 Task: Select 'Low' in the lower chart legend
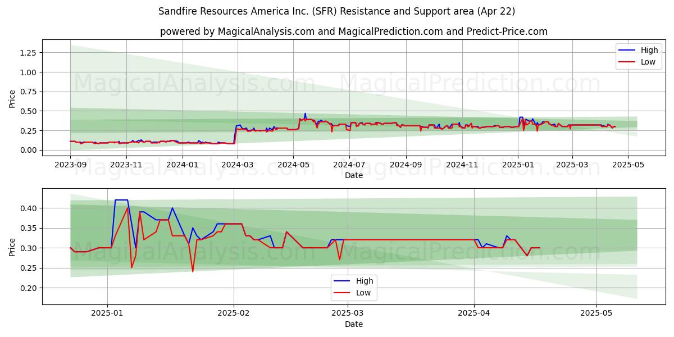click(x=363, y=293)
